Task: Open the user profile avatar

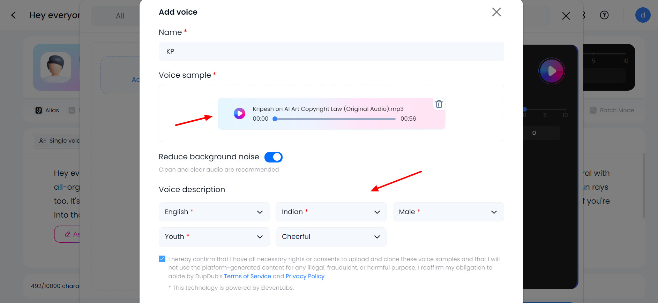Action: point(643,15)
